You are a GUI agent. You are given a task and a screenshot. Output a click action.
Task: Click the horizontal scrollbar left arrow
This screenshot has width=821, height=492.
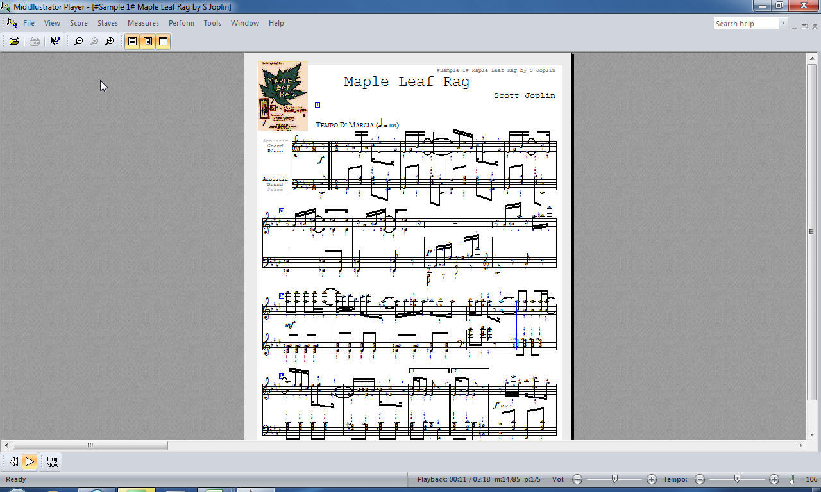click(x=6, y=445)
